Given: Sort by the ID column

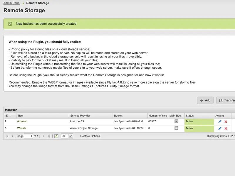Looking at the screenshot, I should click(x=10, y=116).
